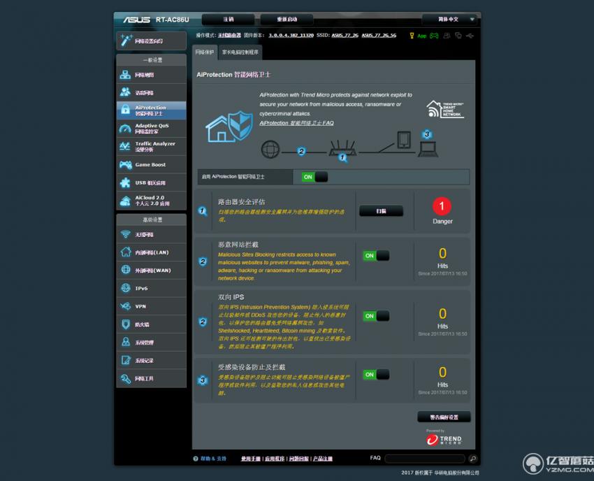
Task: Toggle the Two-Way IPS (双向 IPS) switch
Action: 376,316
